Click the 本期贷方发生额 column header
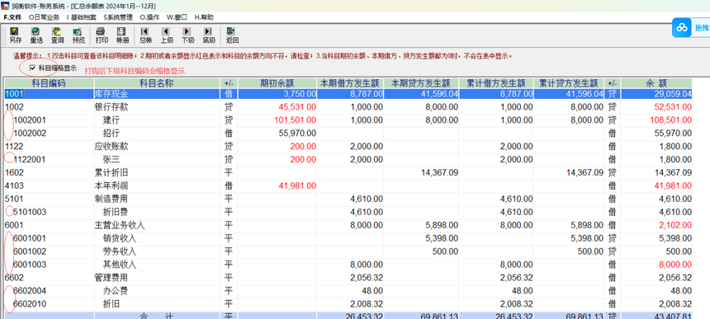Image resolution: width=710 pixels, height=319 pixels. tap(421, 83)
